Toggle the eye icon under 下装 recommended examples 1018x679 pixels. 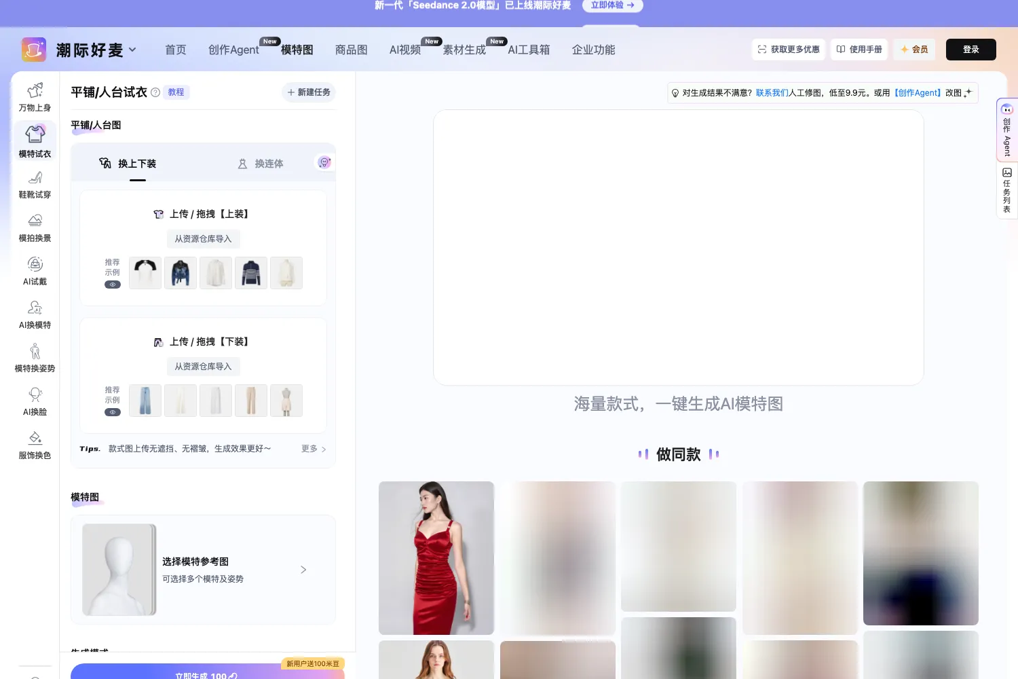pyautogui.click(x=113, y=412)
